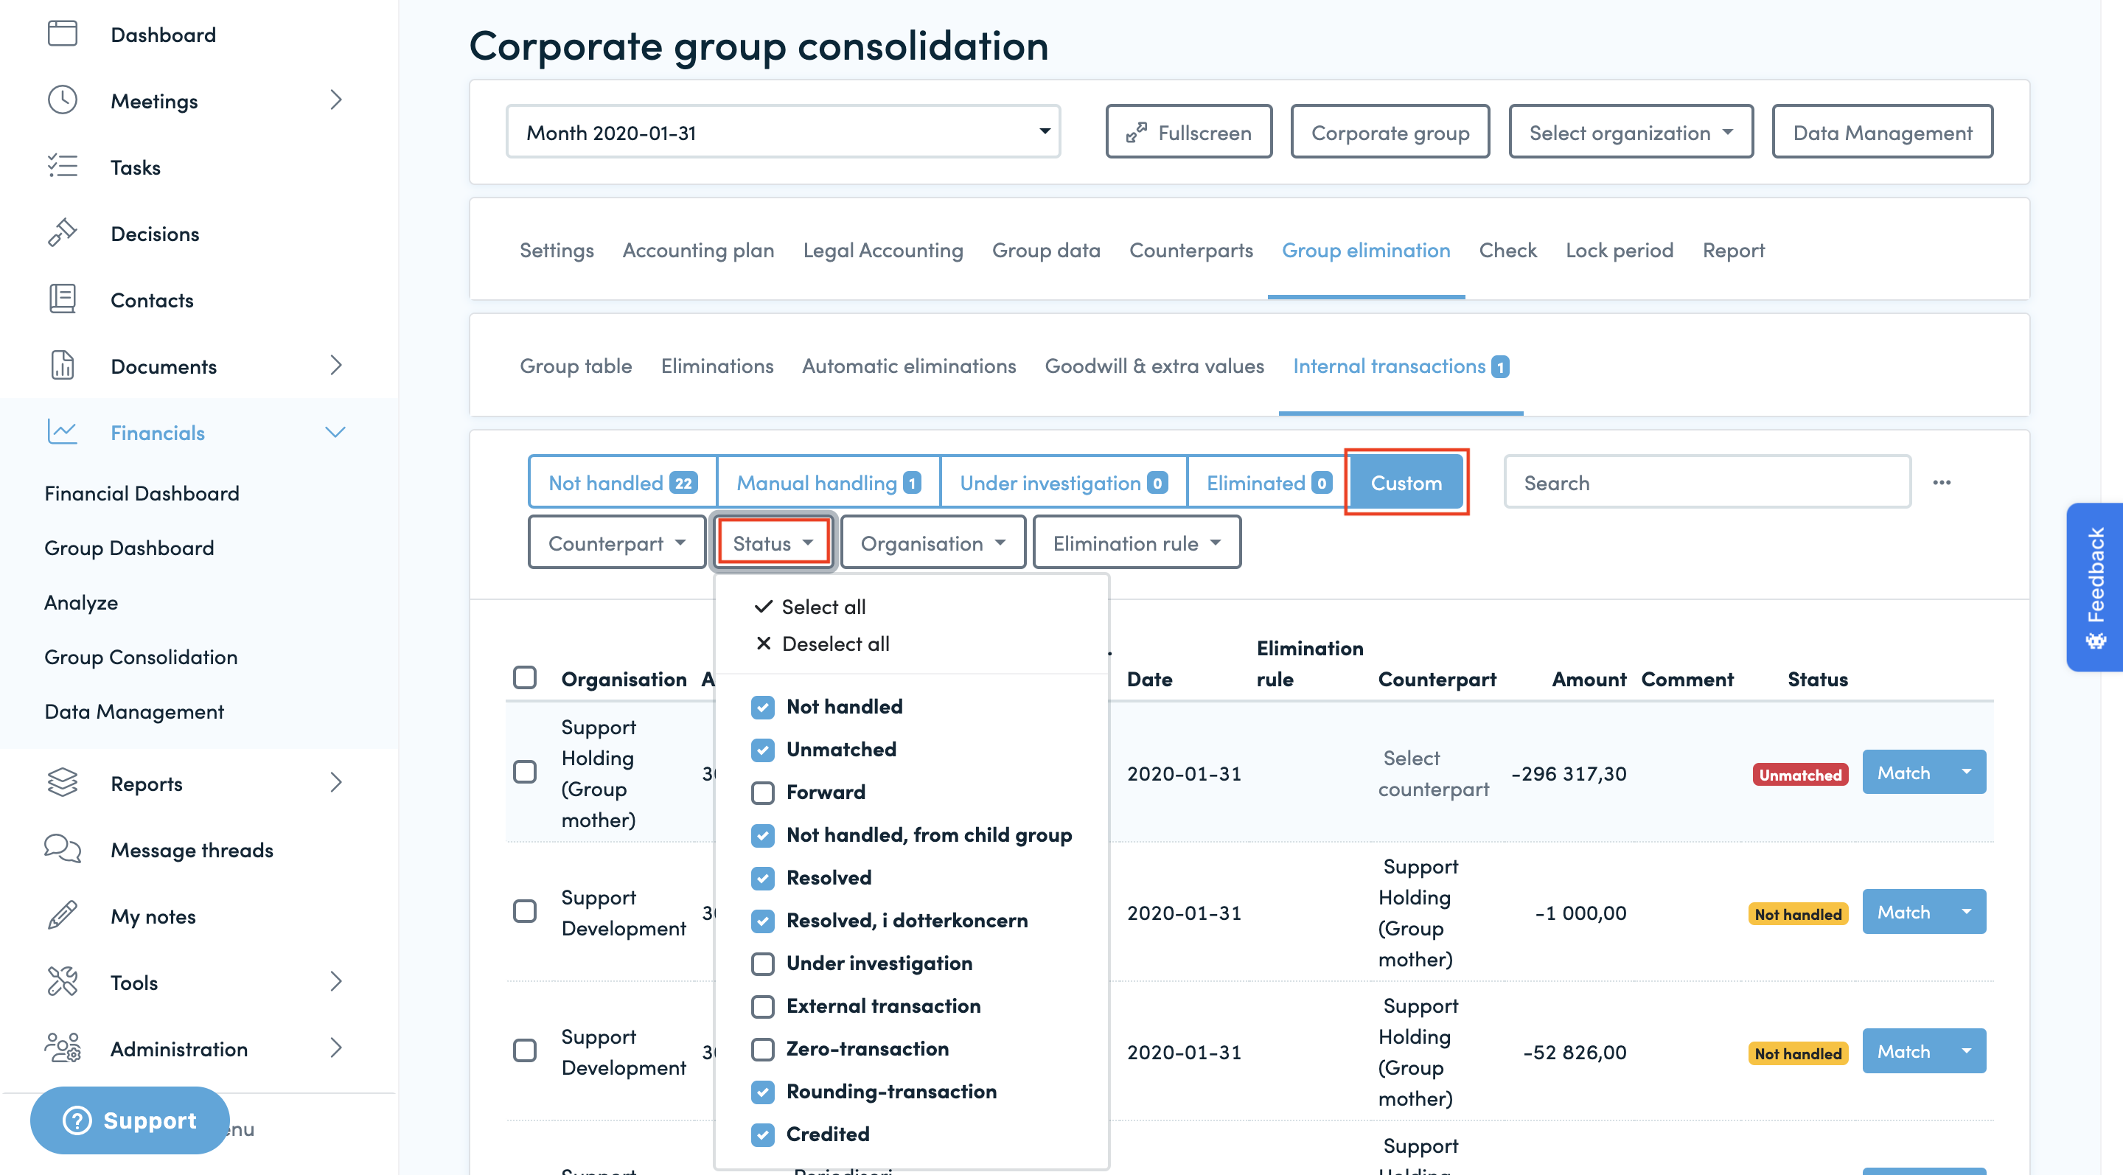Screen dimensions: 2123x1175
Task: Tick the Support Holding row checkbox
Action: (525, 772)
